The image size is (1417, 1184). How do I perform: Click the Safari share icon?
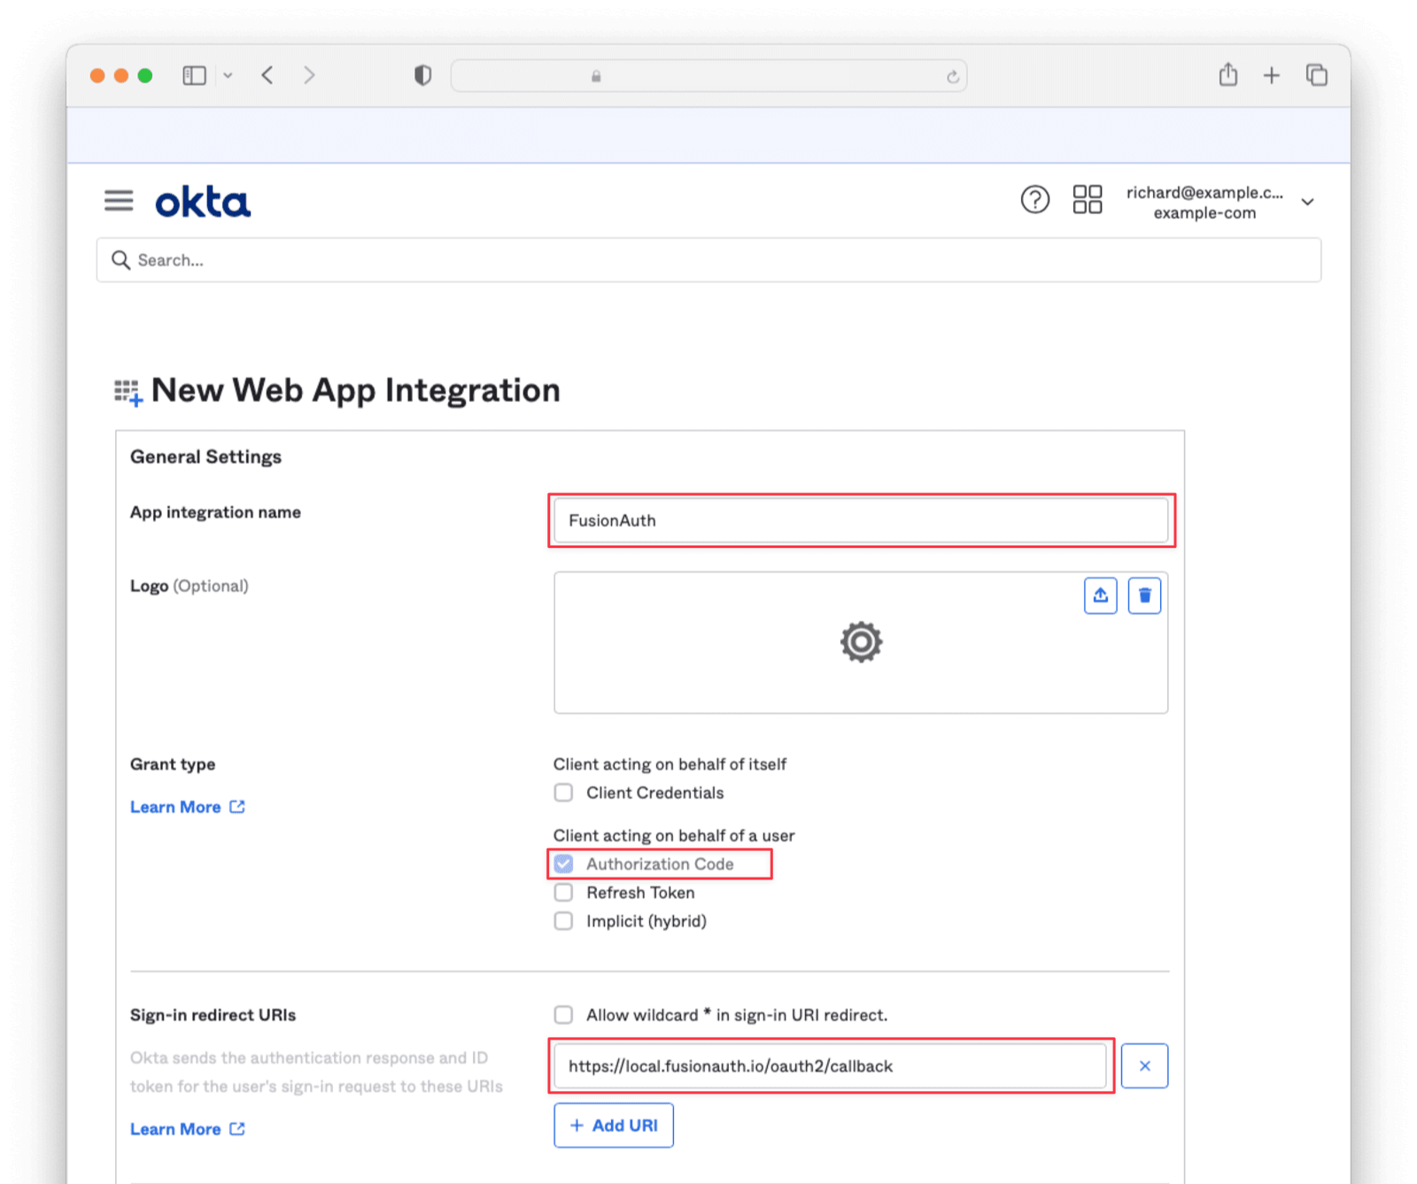[1227, 75]
